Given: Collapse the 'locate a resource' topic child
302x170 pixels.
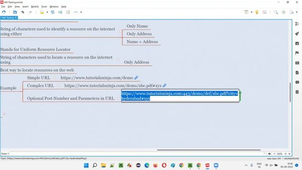Looking at the screenshot, I should pos(118,60).
